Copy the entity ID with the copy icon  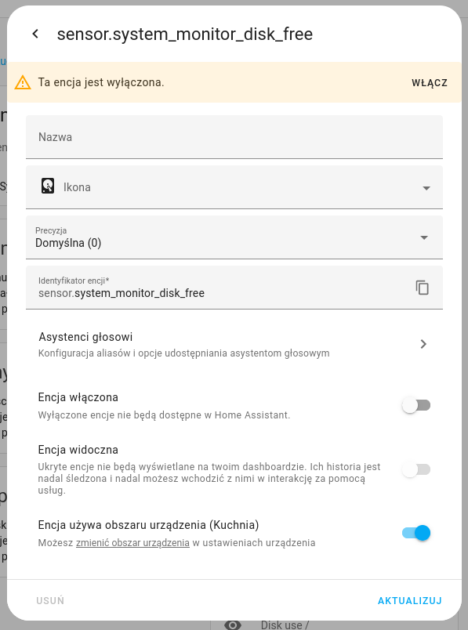pos(423,288)
